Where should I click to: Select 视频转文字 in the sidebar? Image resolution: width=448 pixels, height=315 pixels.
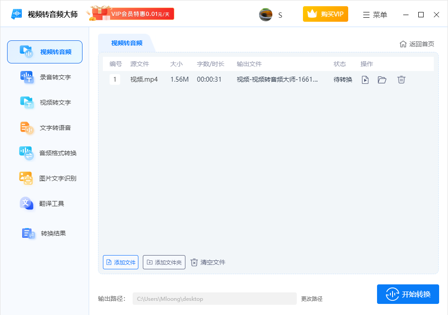pos(45,102)
